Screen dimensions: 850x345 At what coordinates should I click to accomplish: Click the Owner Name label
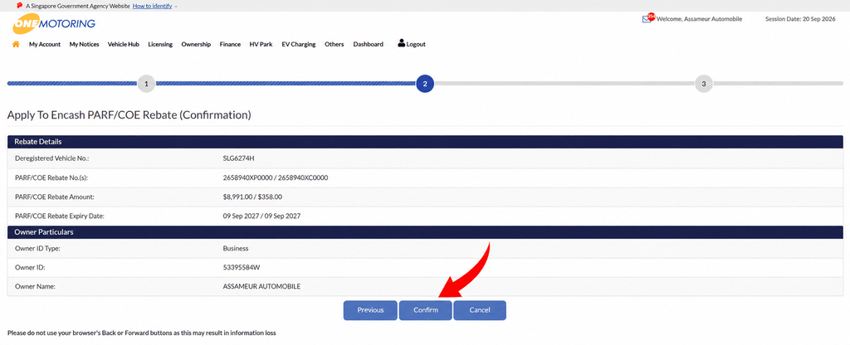36,286
